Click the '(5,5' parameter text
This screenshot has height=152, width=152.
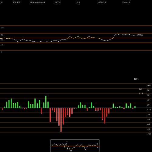[x=78, y=2]
